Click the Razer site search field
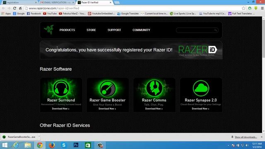This screenshot has width=265, height=149. [x=197, y=30]
